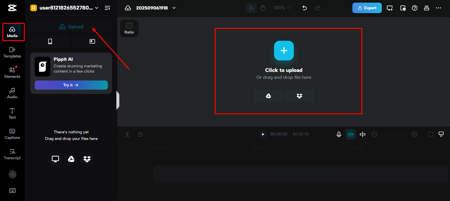Select the Templates panel

12,53
